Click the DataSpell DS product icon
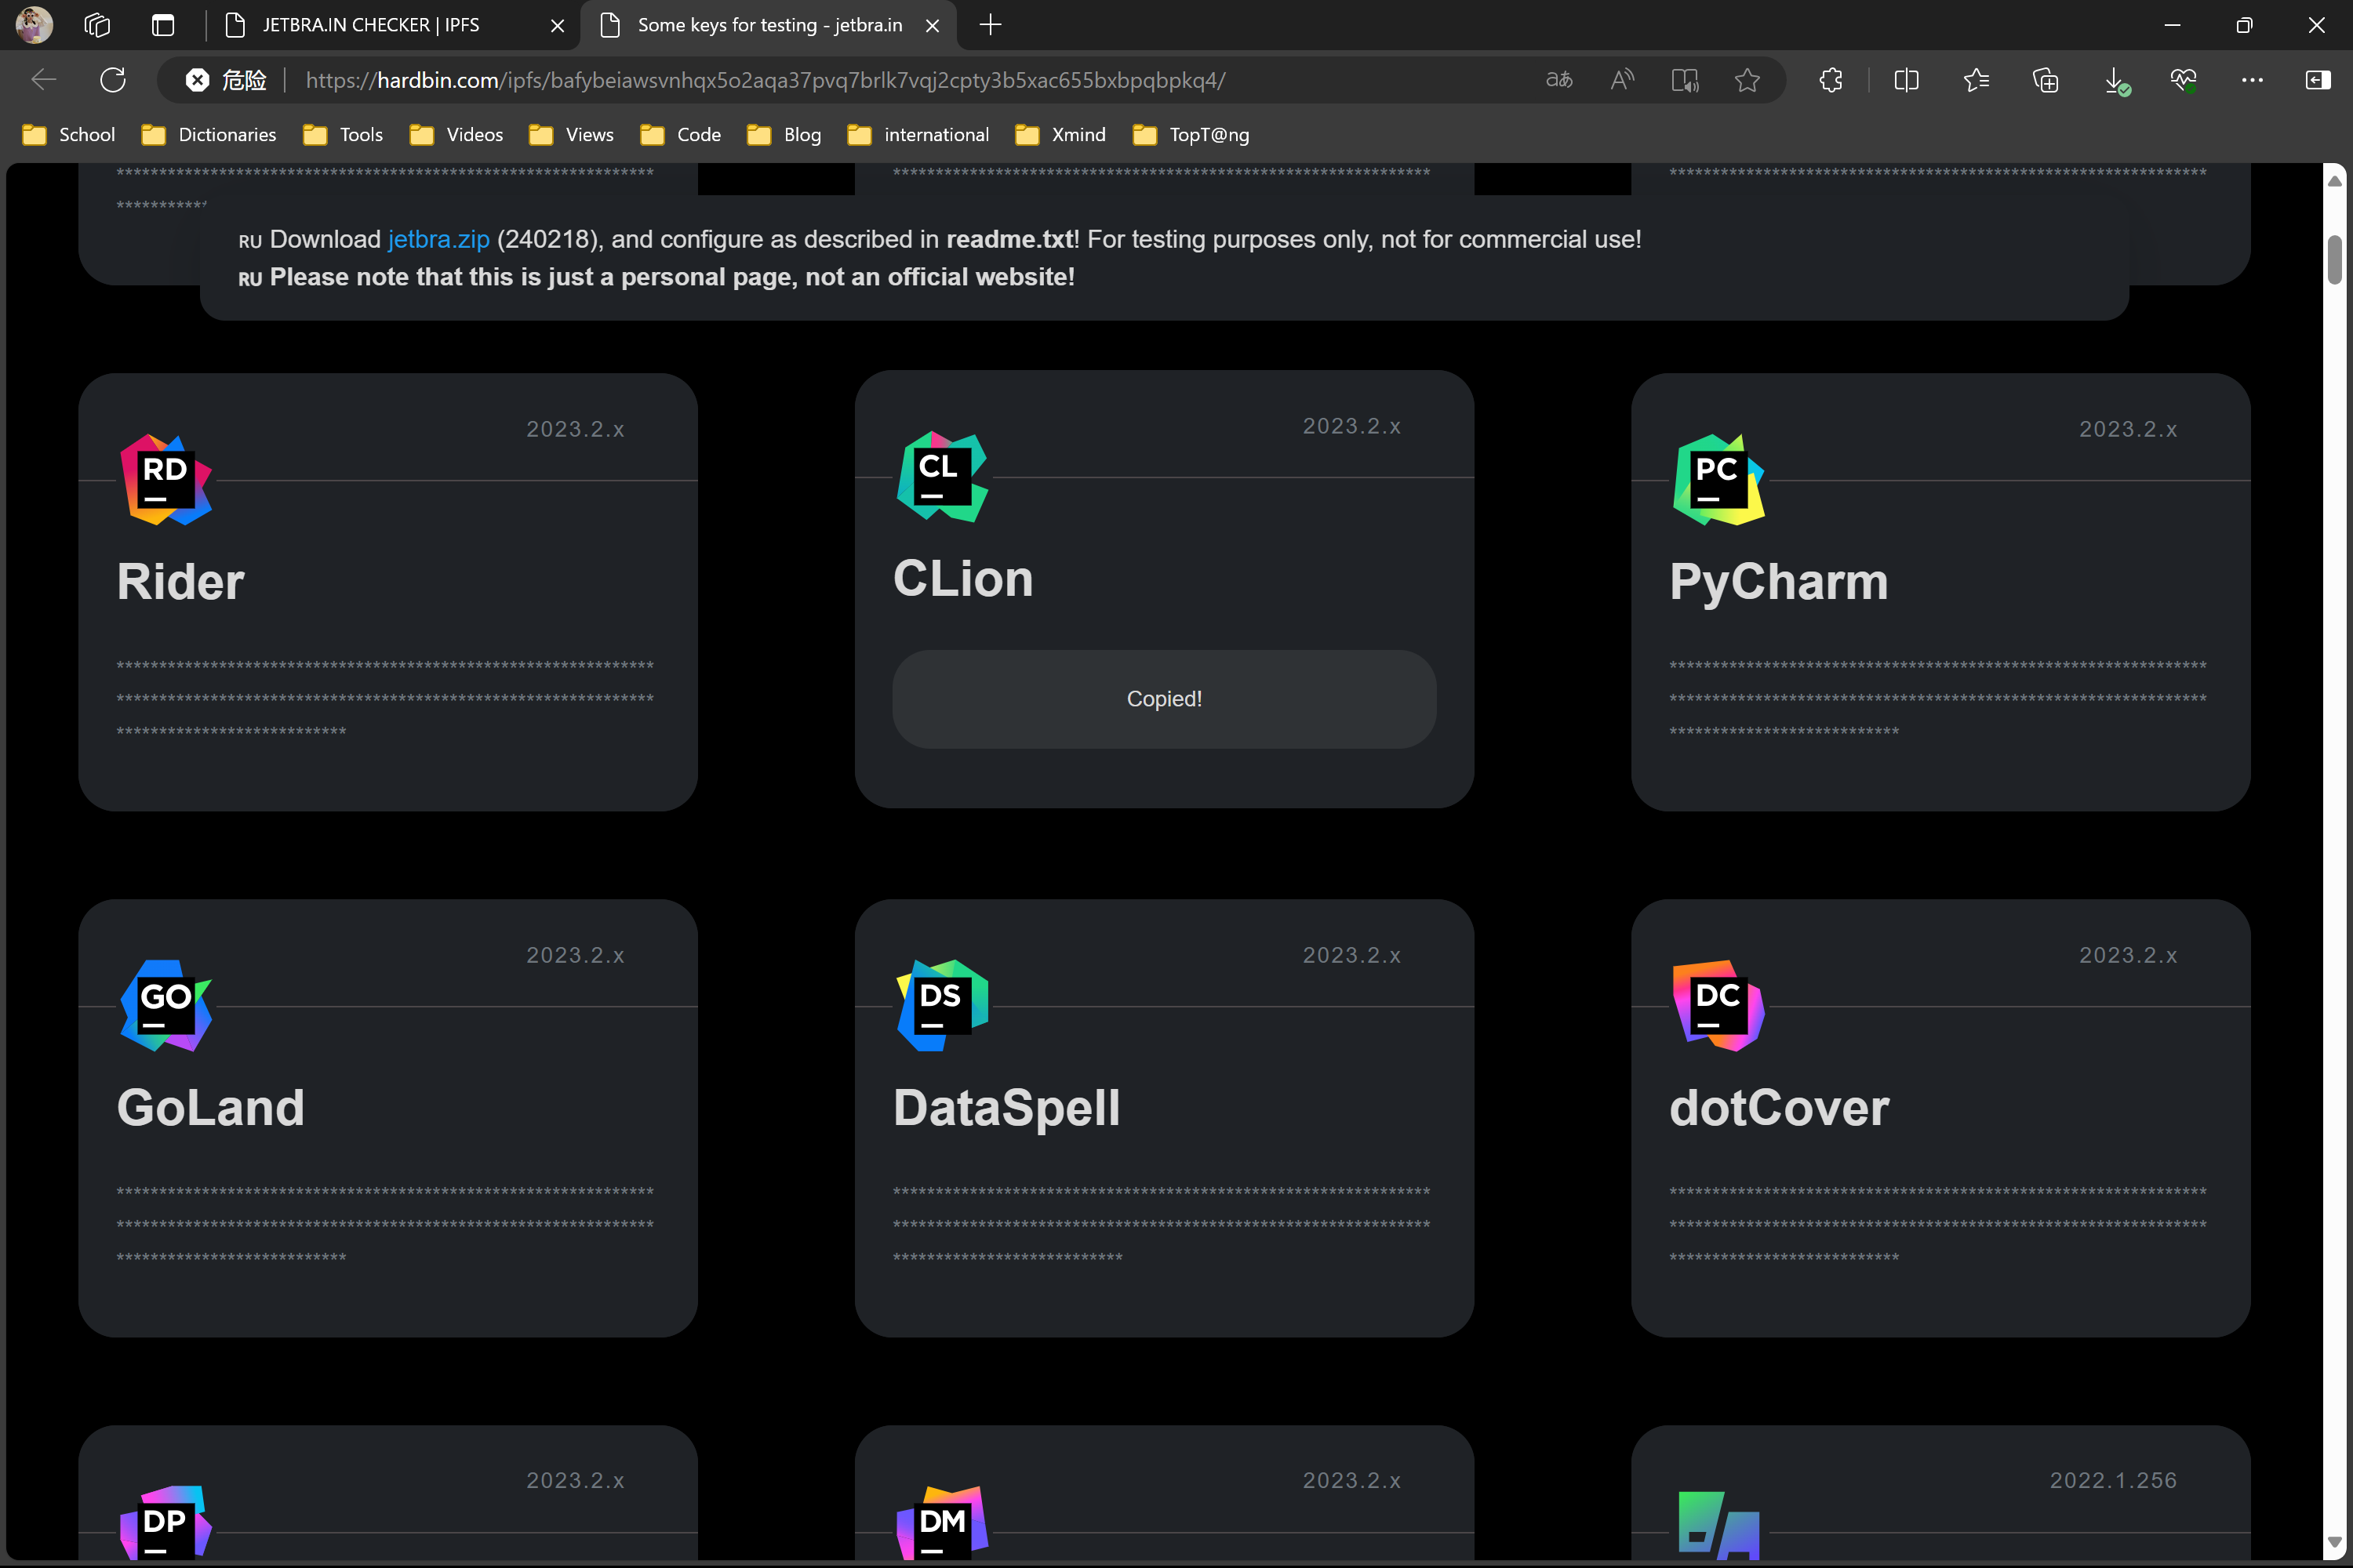This screenshot has width=2353, height=1568. click(943, 1006)
